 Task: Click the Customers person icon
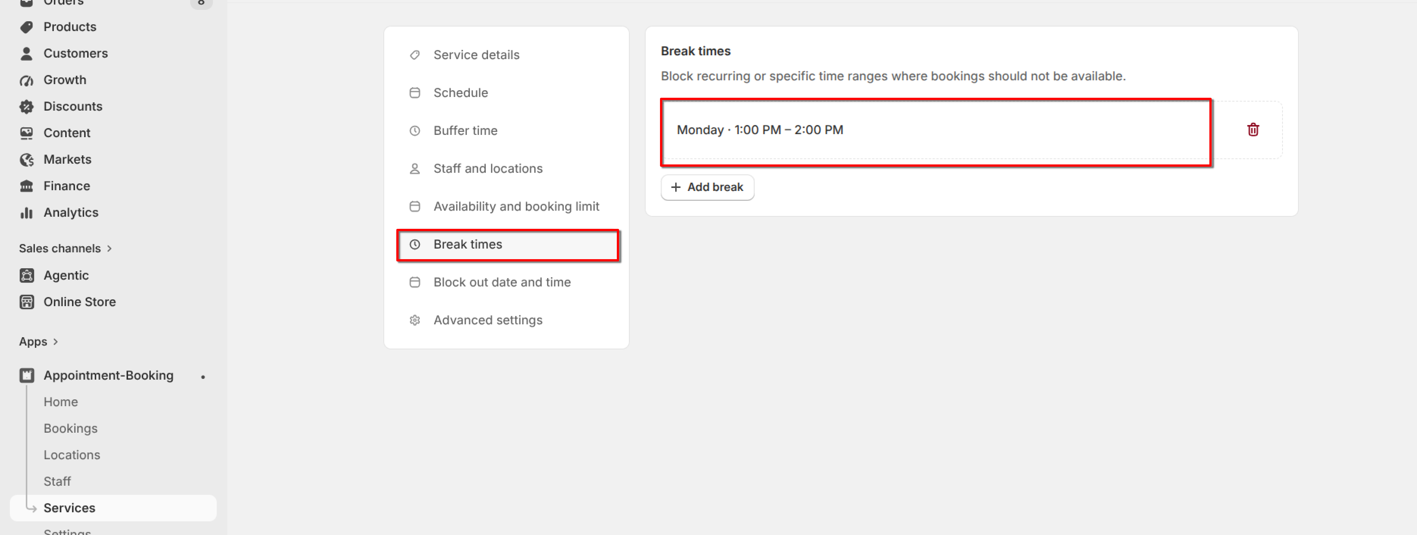(x=27, y=53)
